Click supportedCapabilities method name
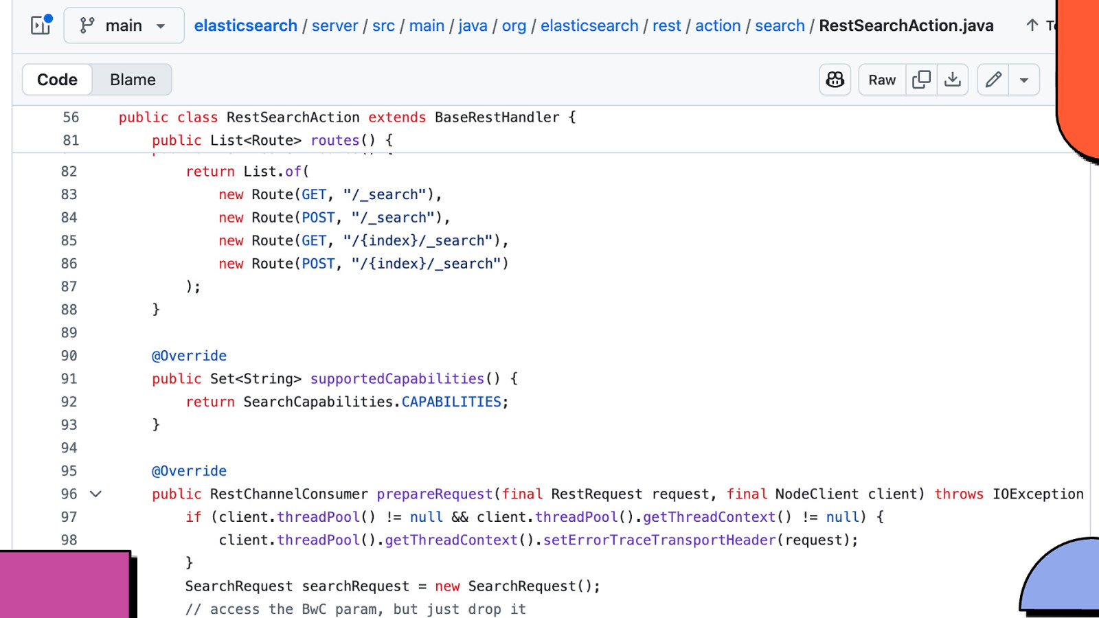The width and height of the screenshot is (1099, 618). coord(397,378)
